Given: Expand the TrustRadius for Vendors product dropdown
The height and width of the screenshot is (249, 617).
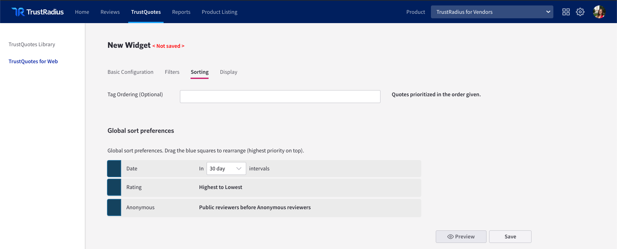Looking at the screenshot, I should [492, 12].
